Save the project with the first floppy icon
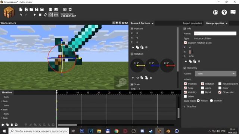The height and width of the screenshot is (134, 239). click(37, 9)
